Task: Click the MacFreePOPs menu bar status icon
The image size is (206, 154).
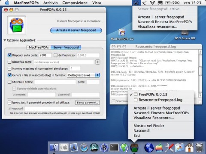Action: click(136, 3)
